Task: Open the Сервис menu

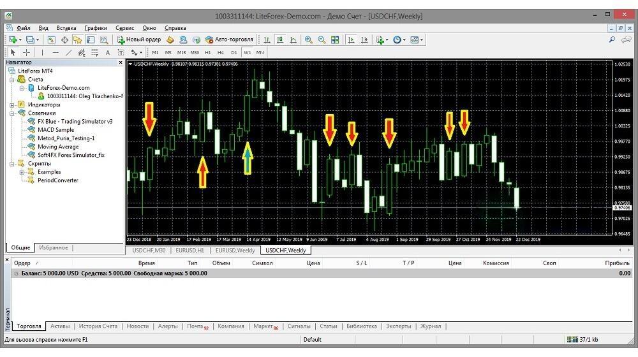Action: click(124, 28)
